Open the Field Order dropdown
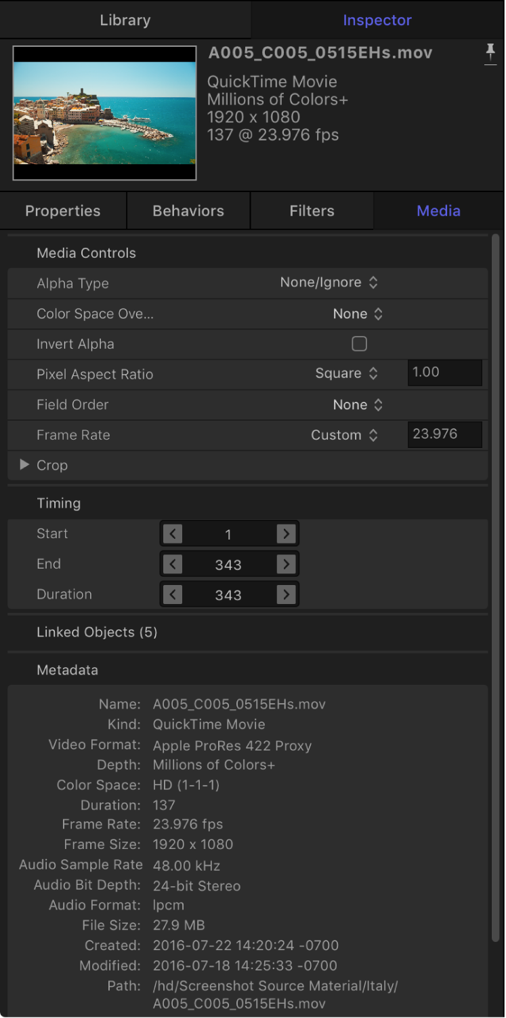Screen dimensions: 506x1018 point(358,404)
